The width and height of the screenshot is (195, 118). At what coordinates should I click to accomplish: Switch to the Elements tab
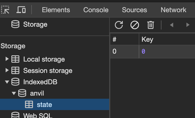tap(56, 10)
